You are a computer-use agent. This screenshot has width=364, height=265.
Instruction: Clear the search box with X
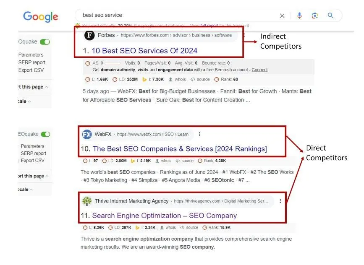[x=282, y=16]
